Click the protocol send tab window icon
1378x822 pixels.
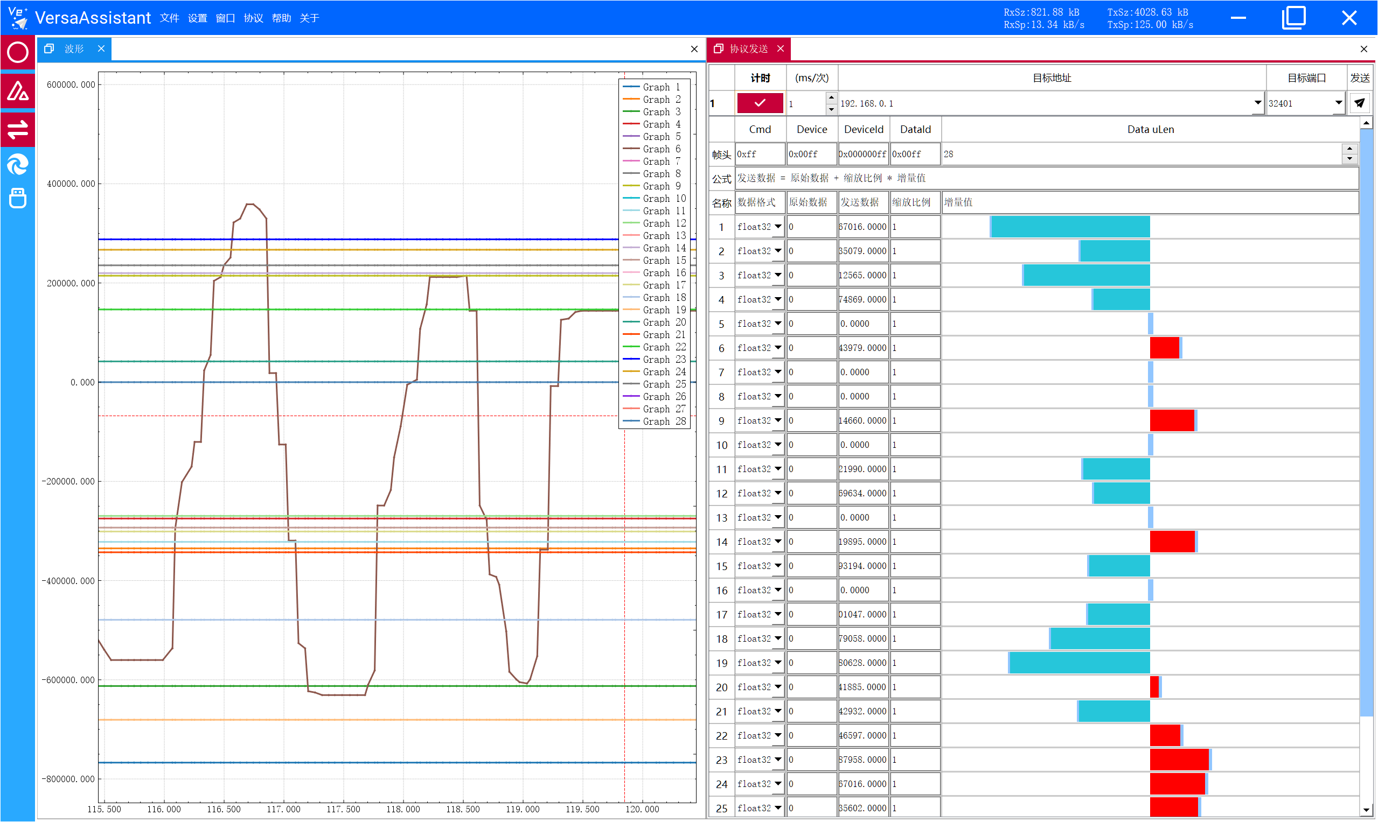719,49
